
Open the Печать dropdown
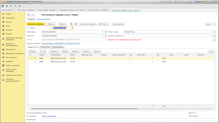coord(104,24)
